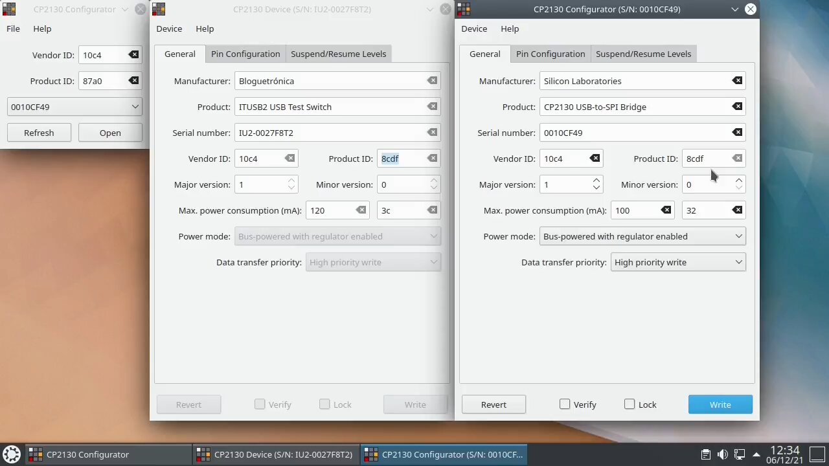The width and height of the screenshot is (829, 466).
Task: Open the File menu
Action: (x=13, y=28)
